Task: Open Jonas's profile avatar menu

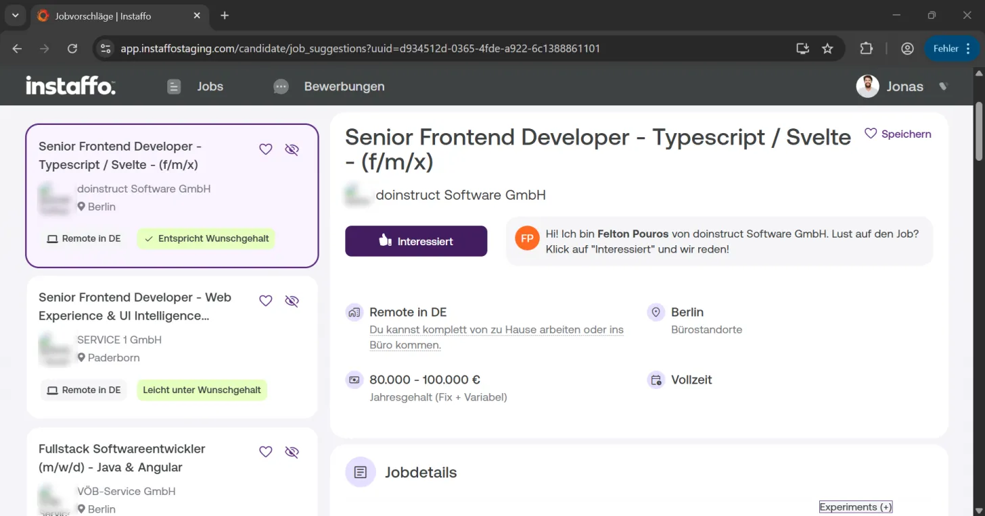Action: pyautogui.click(x=867, y=86)
